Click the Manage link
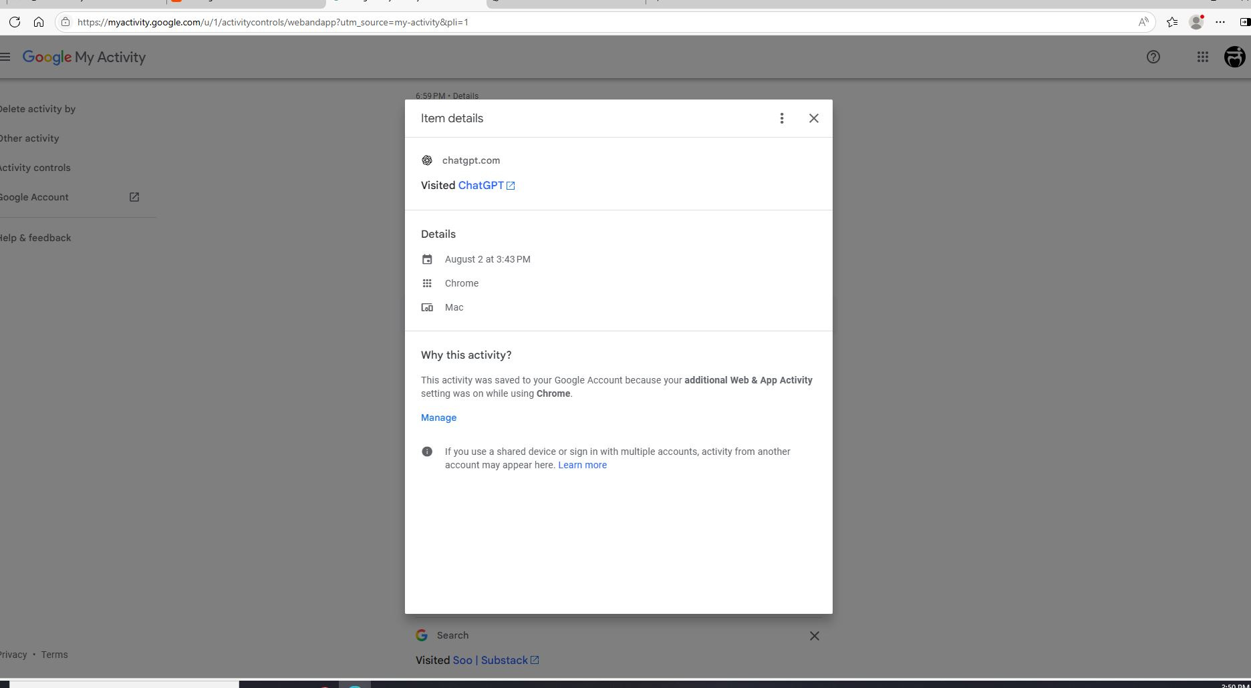The height and width of the screenshot is (688, 1251). (x=438, y=417)
